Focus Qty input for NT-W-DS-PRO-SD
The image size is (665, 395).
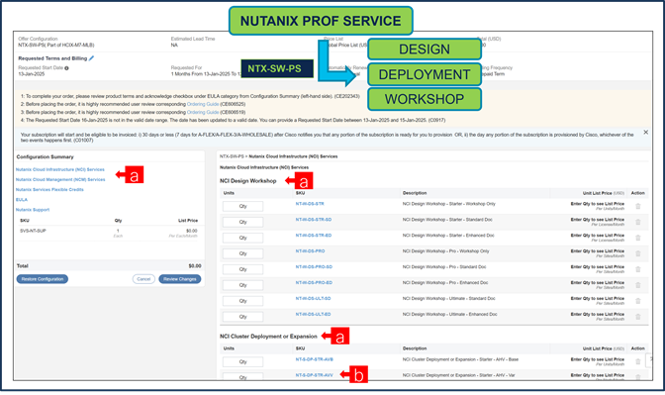click(x=242, y=269)
